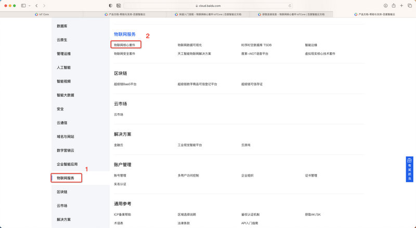Viewport: 416px width, 228px height.
Task: Open the 智能边缘 link
Action: 311,45
